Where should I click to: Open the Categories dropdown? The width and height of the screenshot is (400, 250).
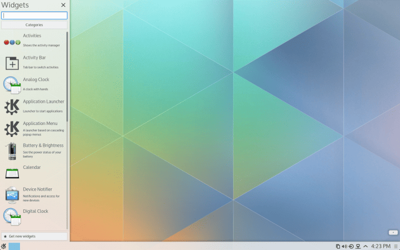coord(34,25)
